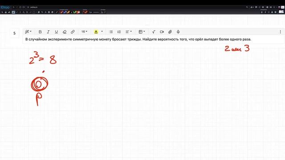Viewport: 285px width, 160px height.
Task: Click the undo arrow in IDroo header
Action: click(x=13, y=7)
